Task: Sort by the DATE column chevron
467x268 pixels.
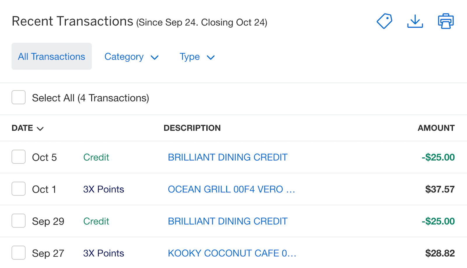Action: [x=40, y=128]
